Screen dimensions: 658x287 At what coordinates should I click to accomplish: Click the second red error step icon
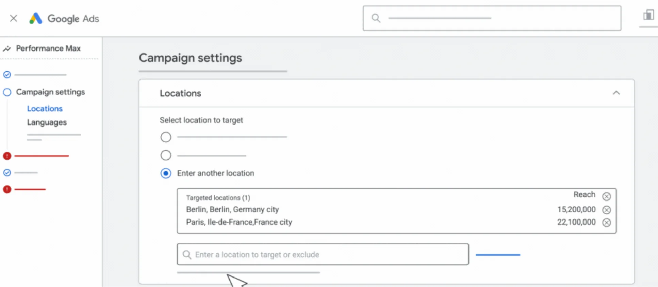point(7,189)
